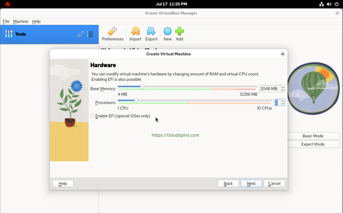Click the Base Memory 2048 MB field
Image resolution: width=343 pixels, height=213 pixels.
(x=270, y=89)
